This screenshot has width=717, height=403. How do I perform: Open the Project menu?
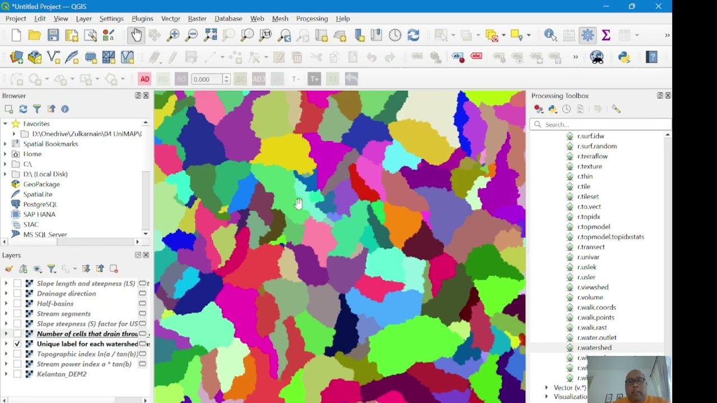[x=16, y=18]
